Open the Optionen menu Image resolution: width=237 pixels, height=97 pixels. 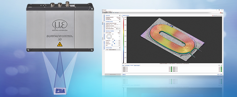point(110,11)
